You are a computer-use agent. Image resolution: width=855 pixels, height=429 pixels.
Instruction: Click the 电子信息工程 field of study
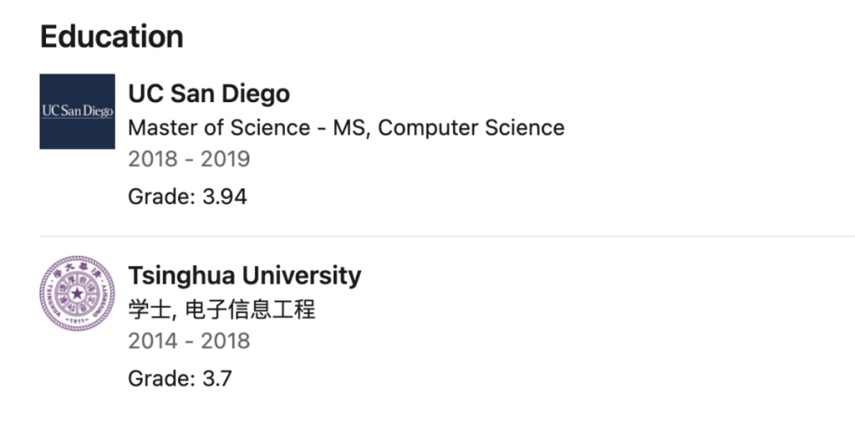(250, 309)
